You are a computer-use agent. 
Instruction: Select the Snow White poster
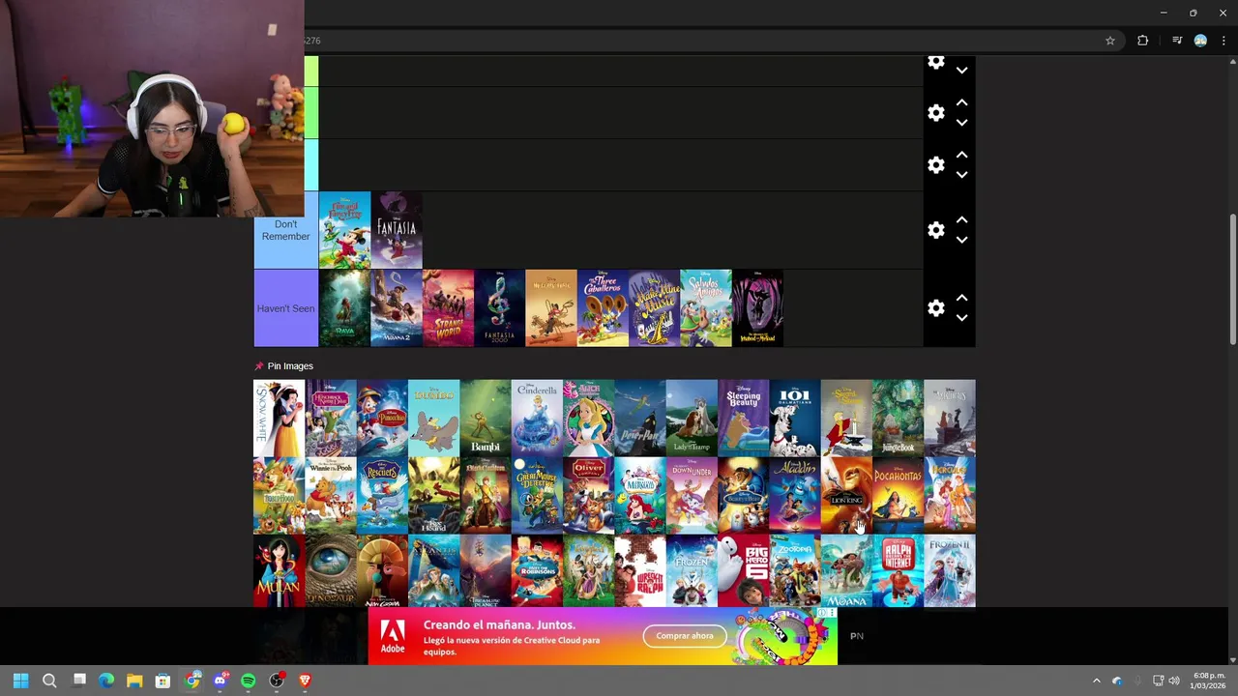point(279,418)
